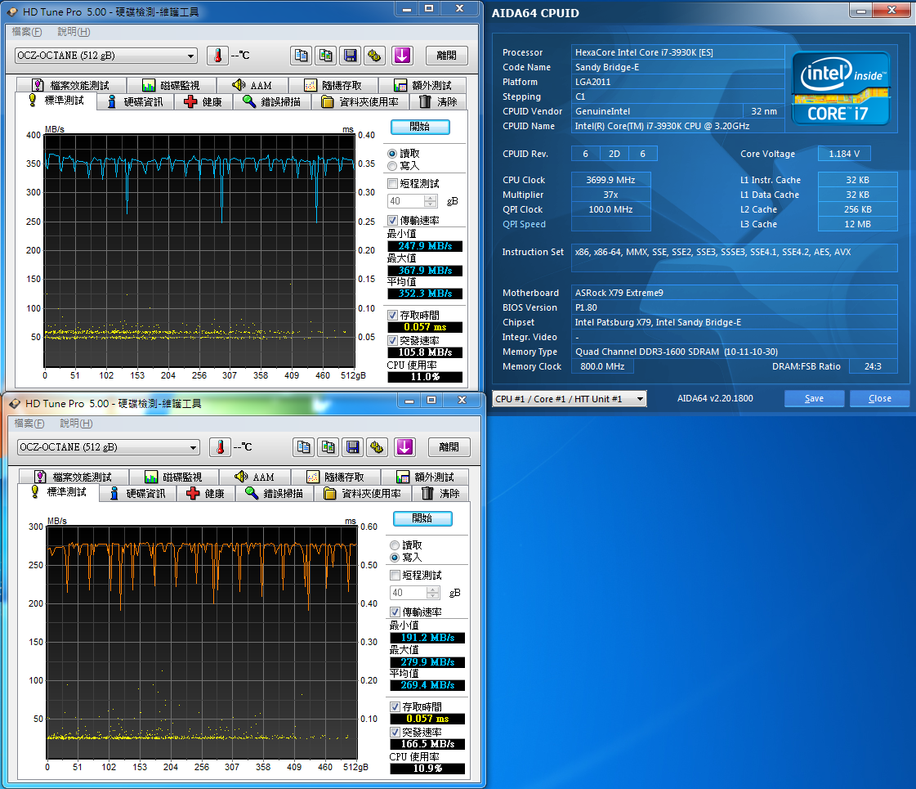Open 說明(H) menu in upper HD Tune window
This screenshot has height=789, width=916.
click(x=74, y=32)
